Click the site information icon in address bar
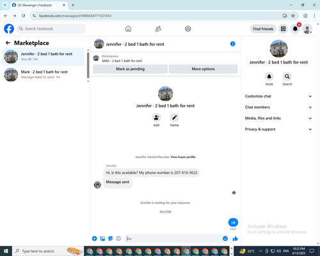This screenshot has height=256, width=320. 35,15
